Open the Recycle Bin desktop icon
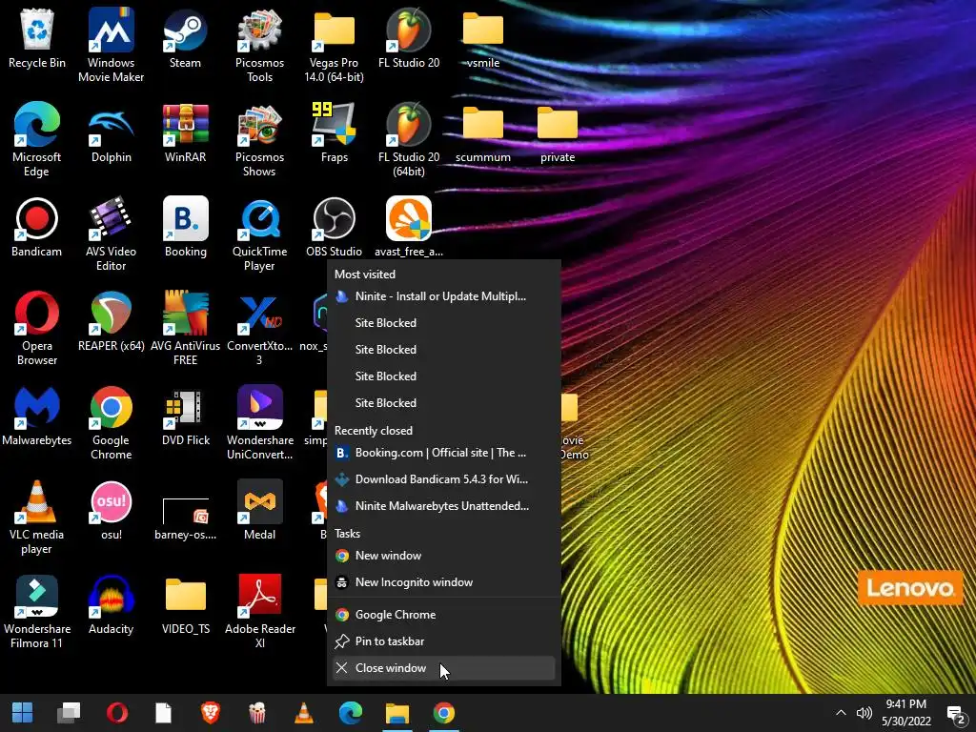 pos(37,38)
